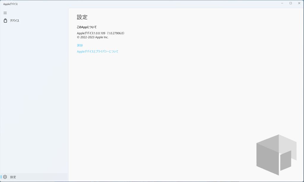Open the デバイス sidebar item

(34, 21)
